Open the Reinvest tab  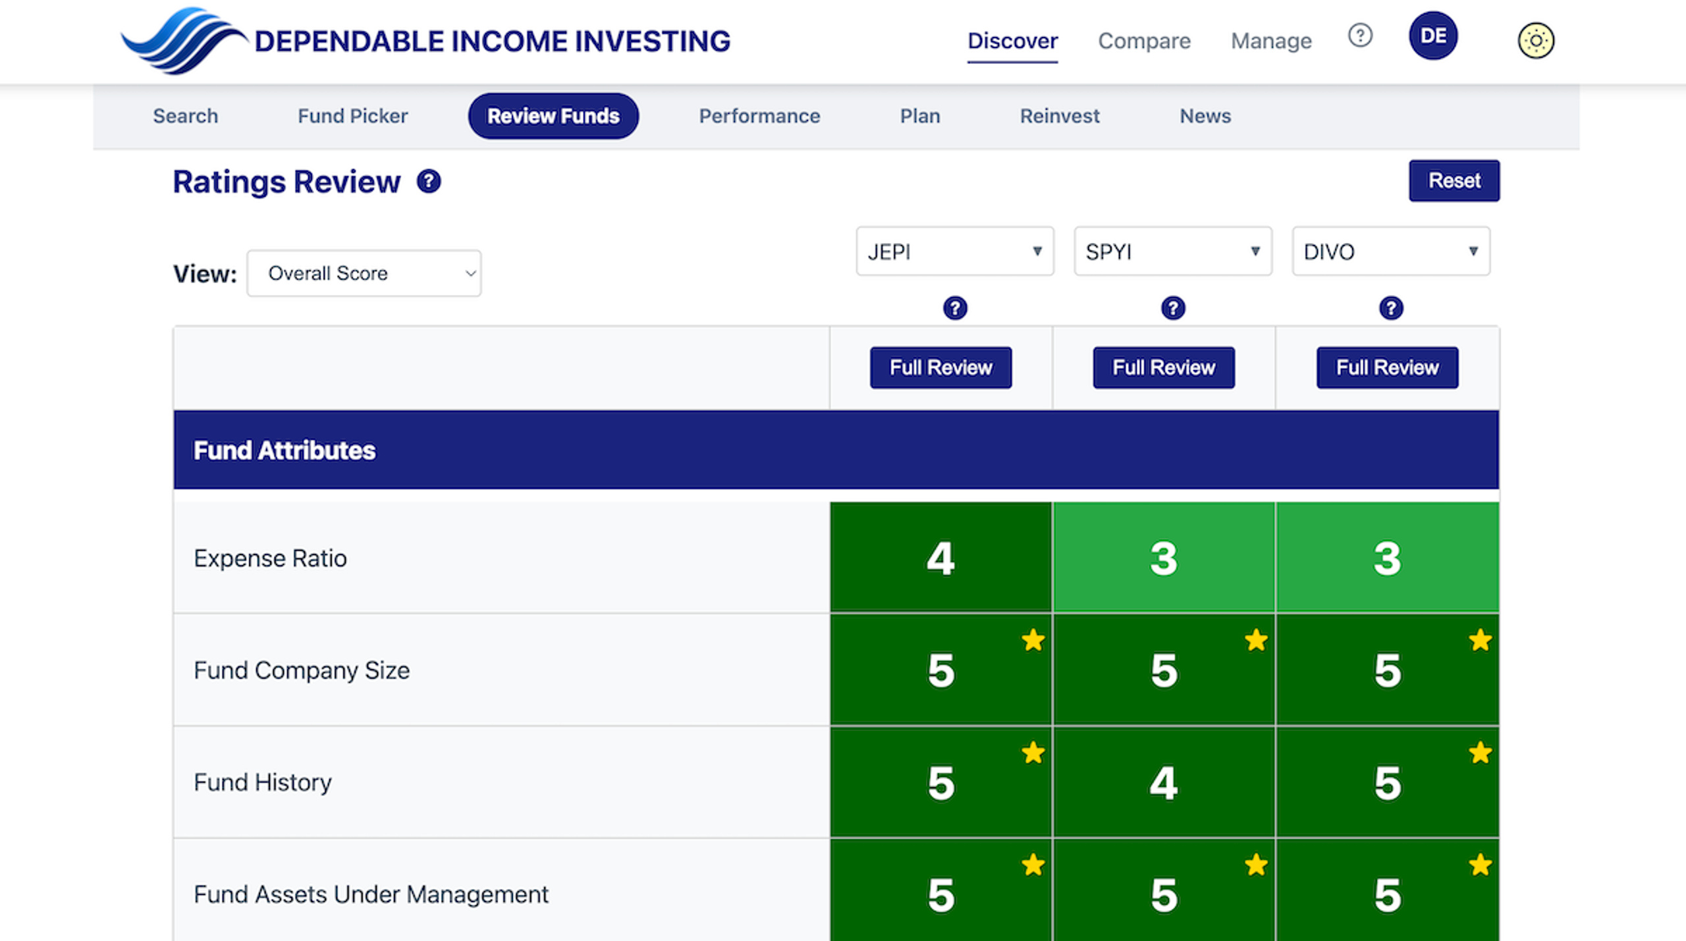(x=1060, y=116)
